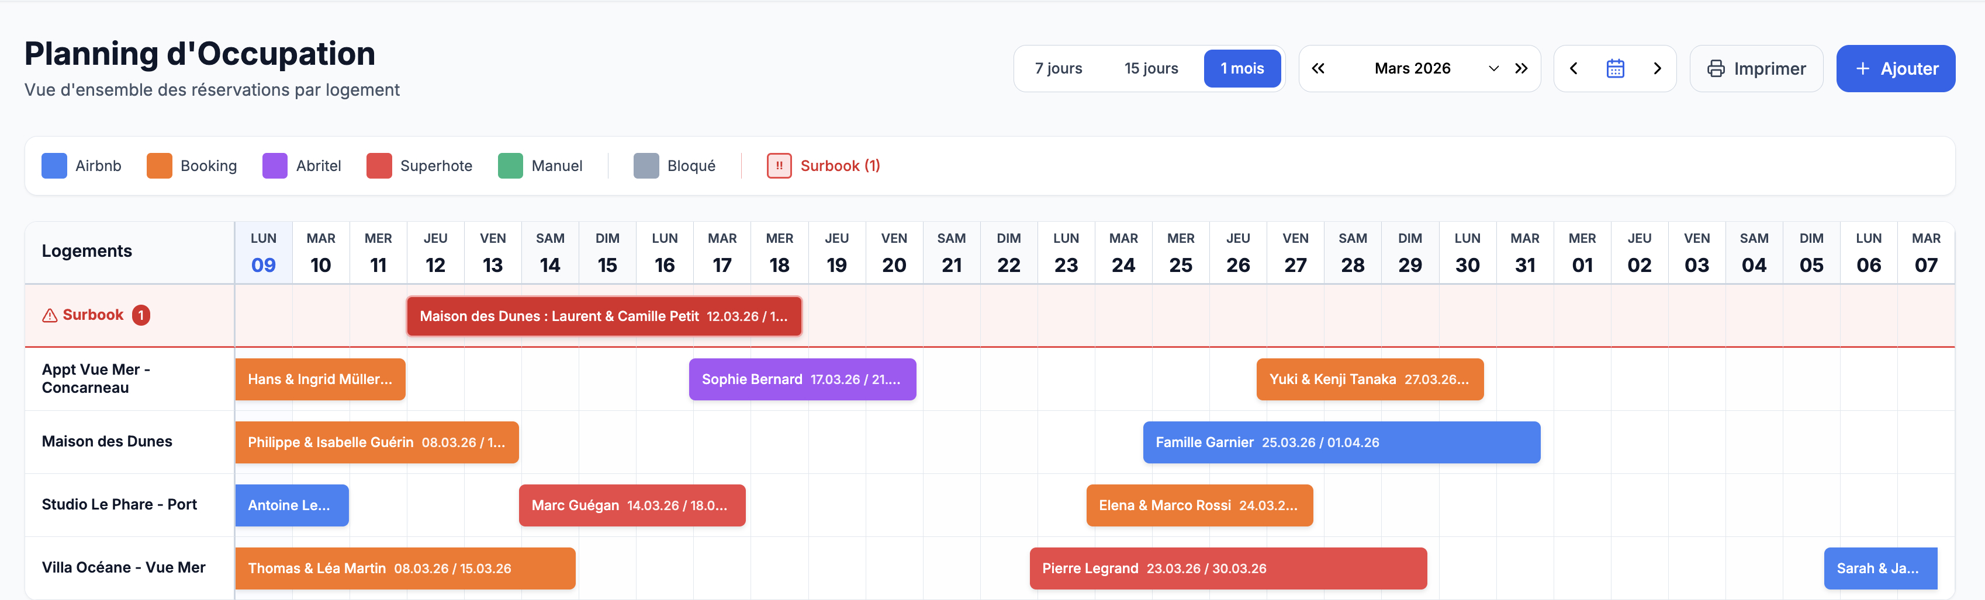Switch to the 15 jours view
The height and width of the screenshot is (600, 1985).
pyautogui.click(x=1151, y=68)
